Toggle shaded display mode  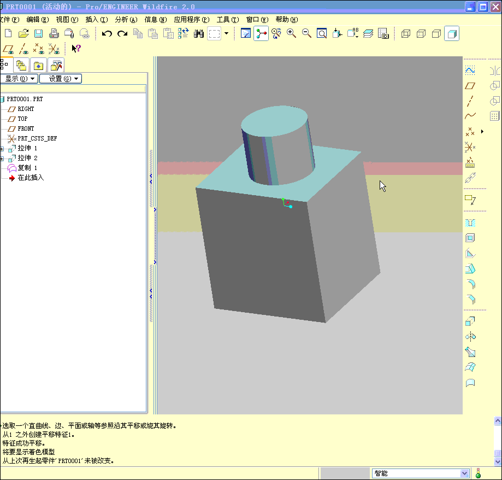pos(452,34)
